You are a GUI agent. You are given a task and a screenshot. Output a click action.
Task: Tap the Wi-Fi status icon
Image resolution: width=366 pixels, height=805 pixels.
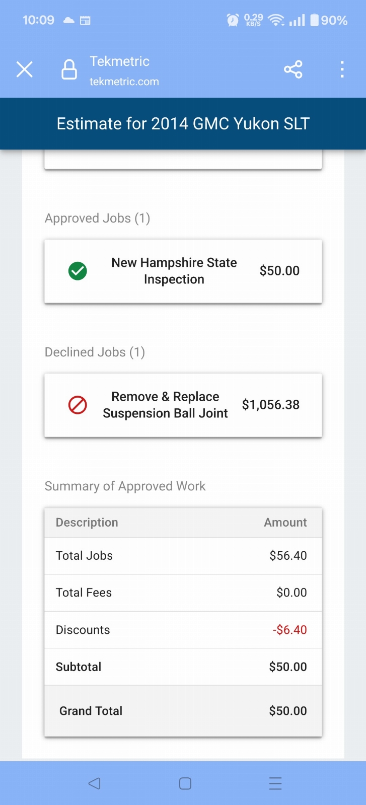[276, 20]
